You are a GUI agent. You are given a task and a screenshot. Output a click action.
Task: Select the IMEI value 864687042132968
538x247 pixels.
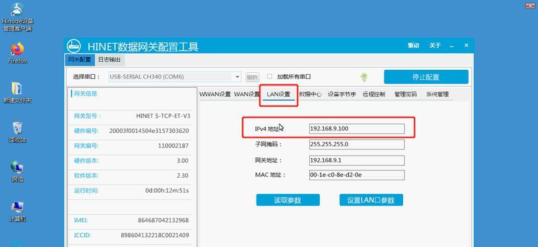(x=163, y=220)
